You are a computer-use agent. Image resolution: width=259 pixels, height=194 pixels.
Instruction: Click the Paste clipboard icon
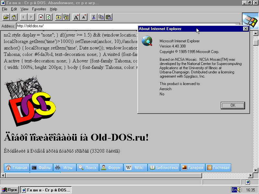(108, 17)
